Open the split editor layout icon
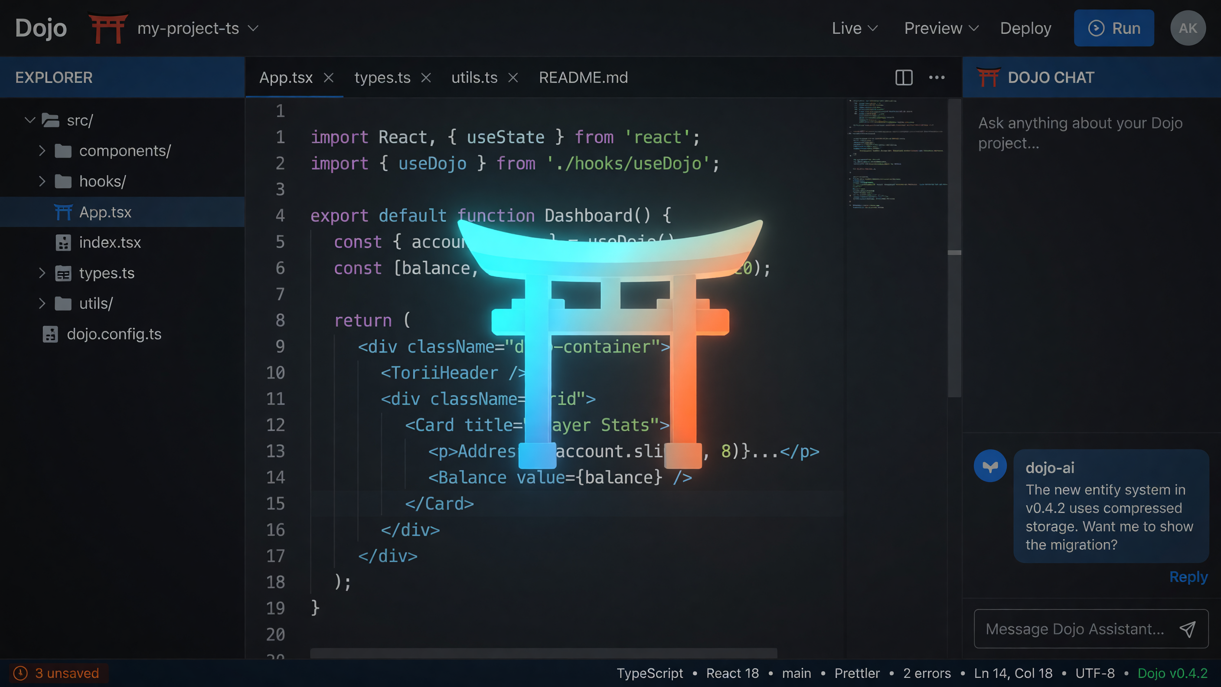Screen dimensions: 1221x687 [x=904, y=77]
